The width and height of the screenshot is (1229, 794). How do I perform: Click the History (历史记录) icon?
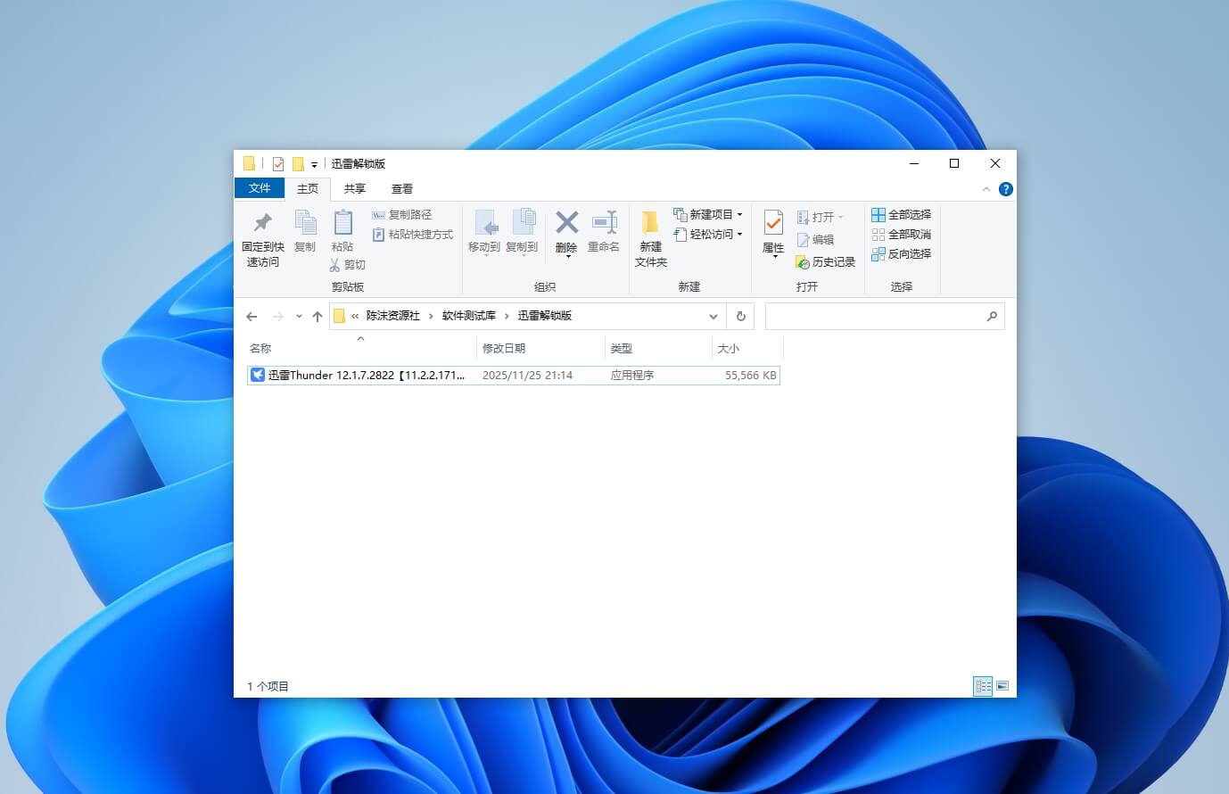(825, 261)
